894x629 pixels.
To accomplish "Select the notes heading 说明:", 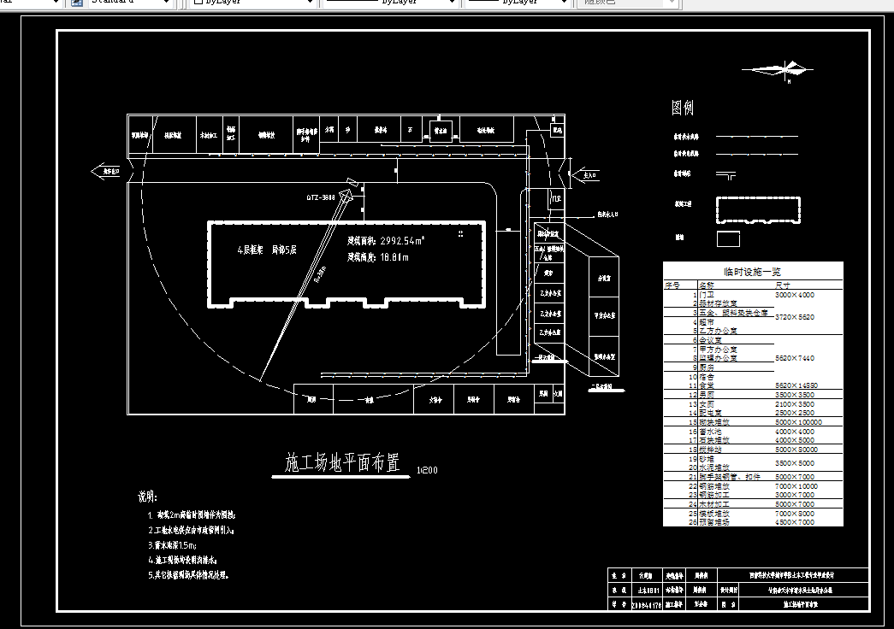I will (x=147, y=497).
